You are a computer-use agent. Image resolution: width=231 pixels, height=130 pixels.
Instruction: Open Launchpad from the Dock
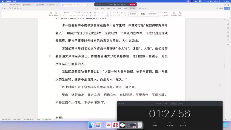98,125
